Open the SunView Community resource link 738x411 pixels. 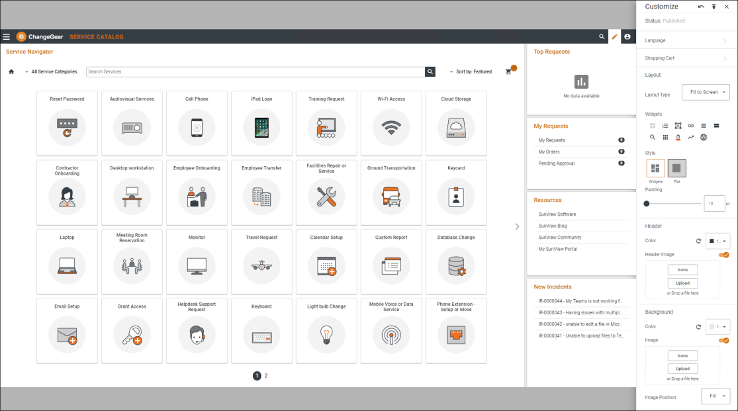coord(559,238)
